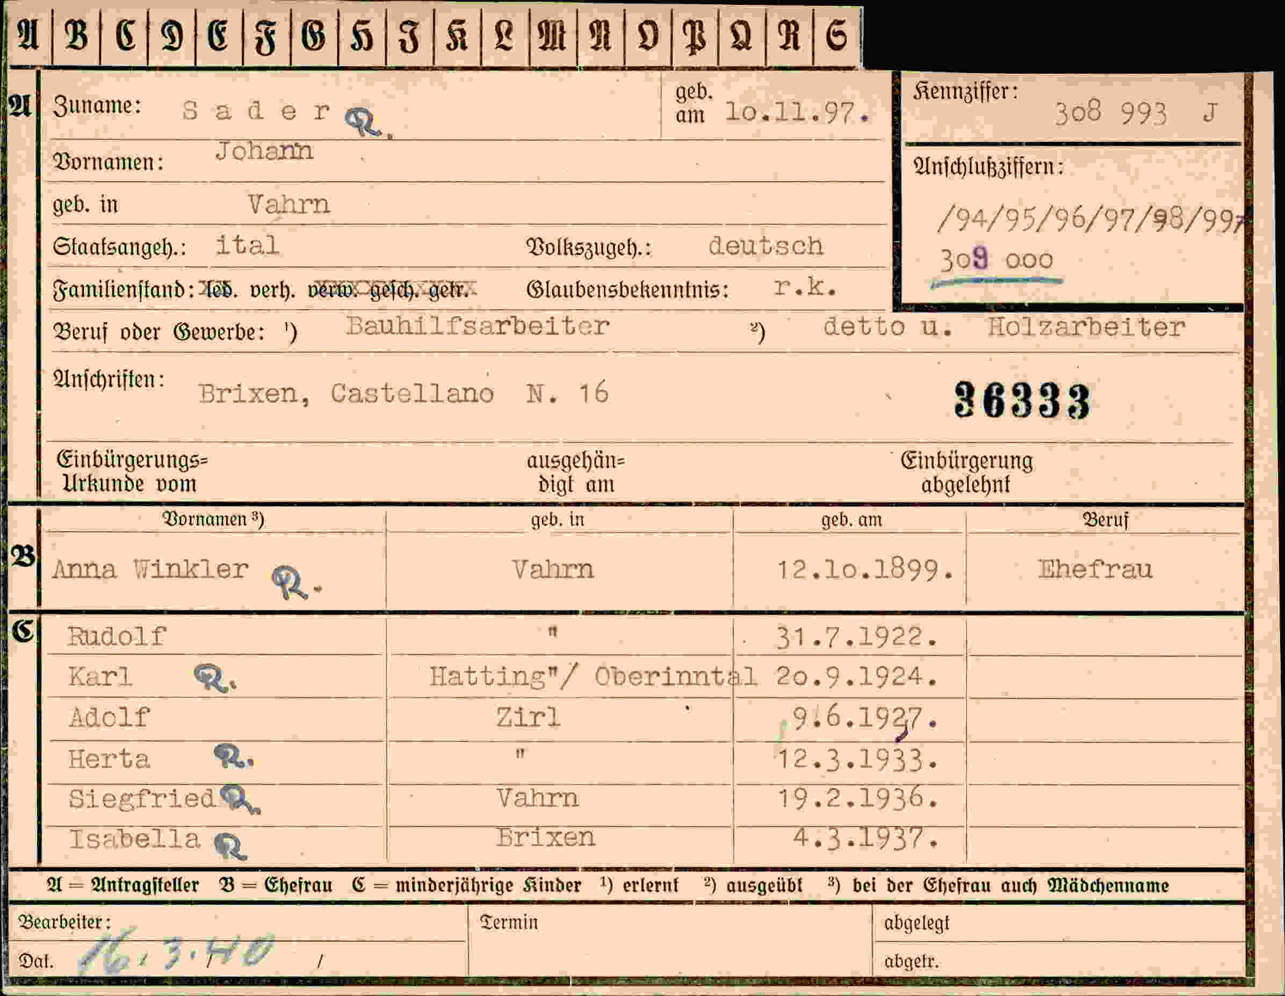Select the letter R index tab
The image size is (1285, 996).
point(790,37)
